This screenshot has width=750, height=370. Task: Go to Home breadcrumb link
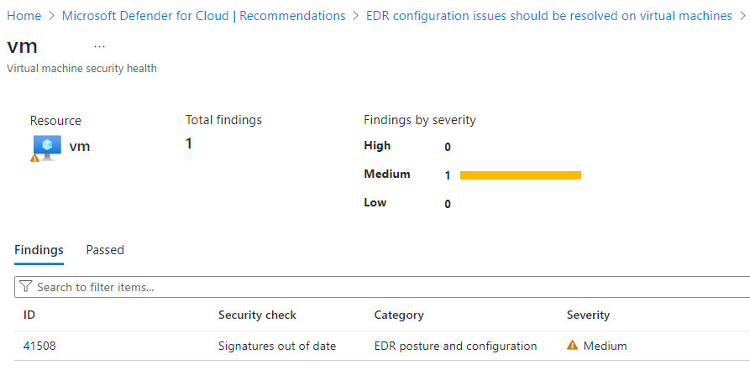[24, 16]
